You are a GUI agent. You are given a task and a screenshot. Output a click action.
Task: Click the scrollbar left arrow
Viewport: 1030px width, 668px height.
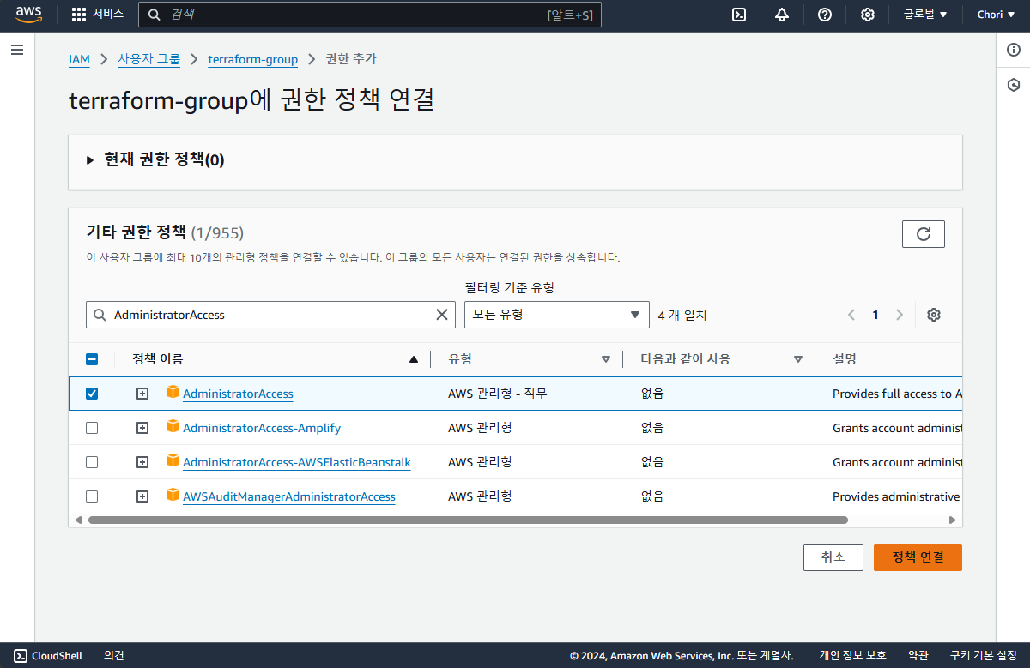tap(78, 520)
